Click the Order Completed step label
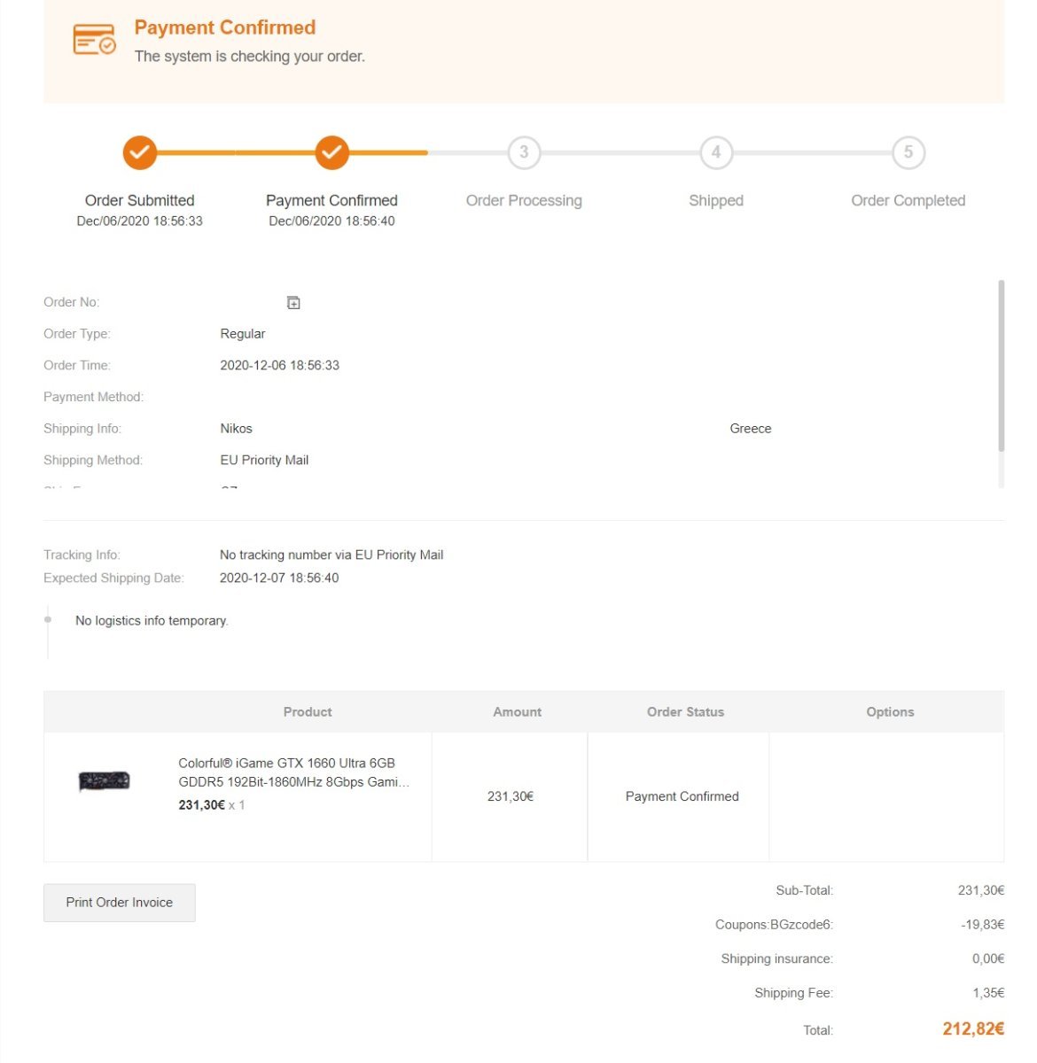 tap(908, 201)
